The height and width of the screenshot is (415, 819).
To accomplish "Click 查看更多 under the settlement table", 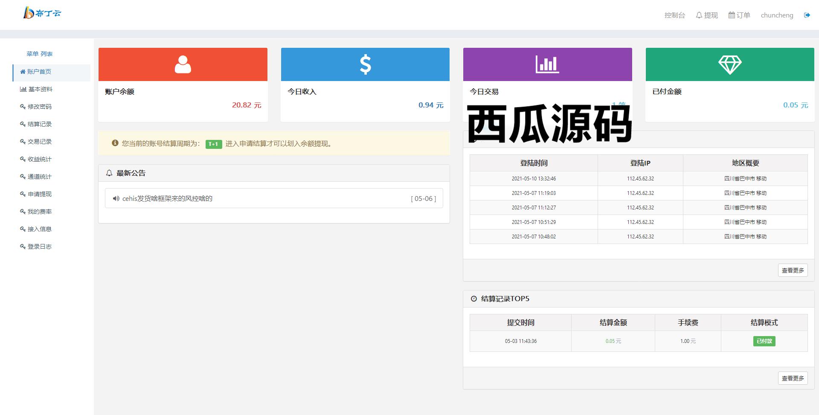I will point(793,378).
